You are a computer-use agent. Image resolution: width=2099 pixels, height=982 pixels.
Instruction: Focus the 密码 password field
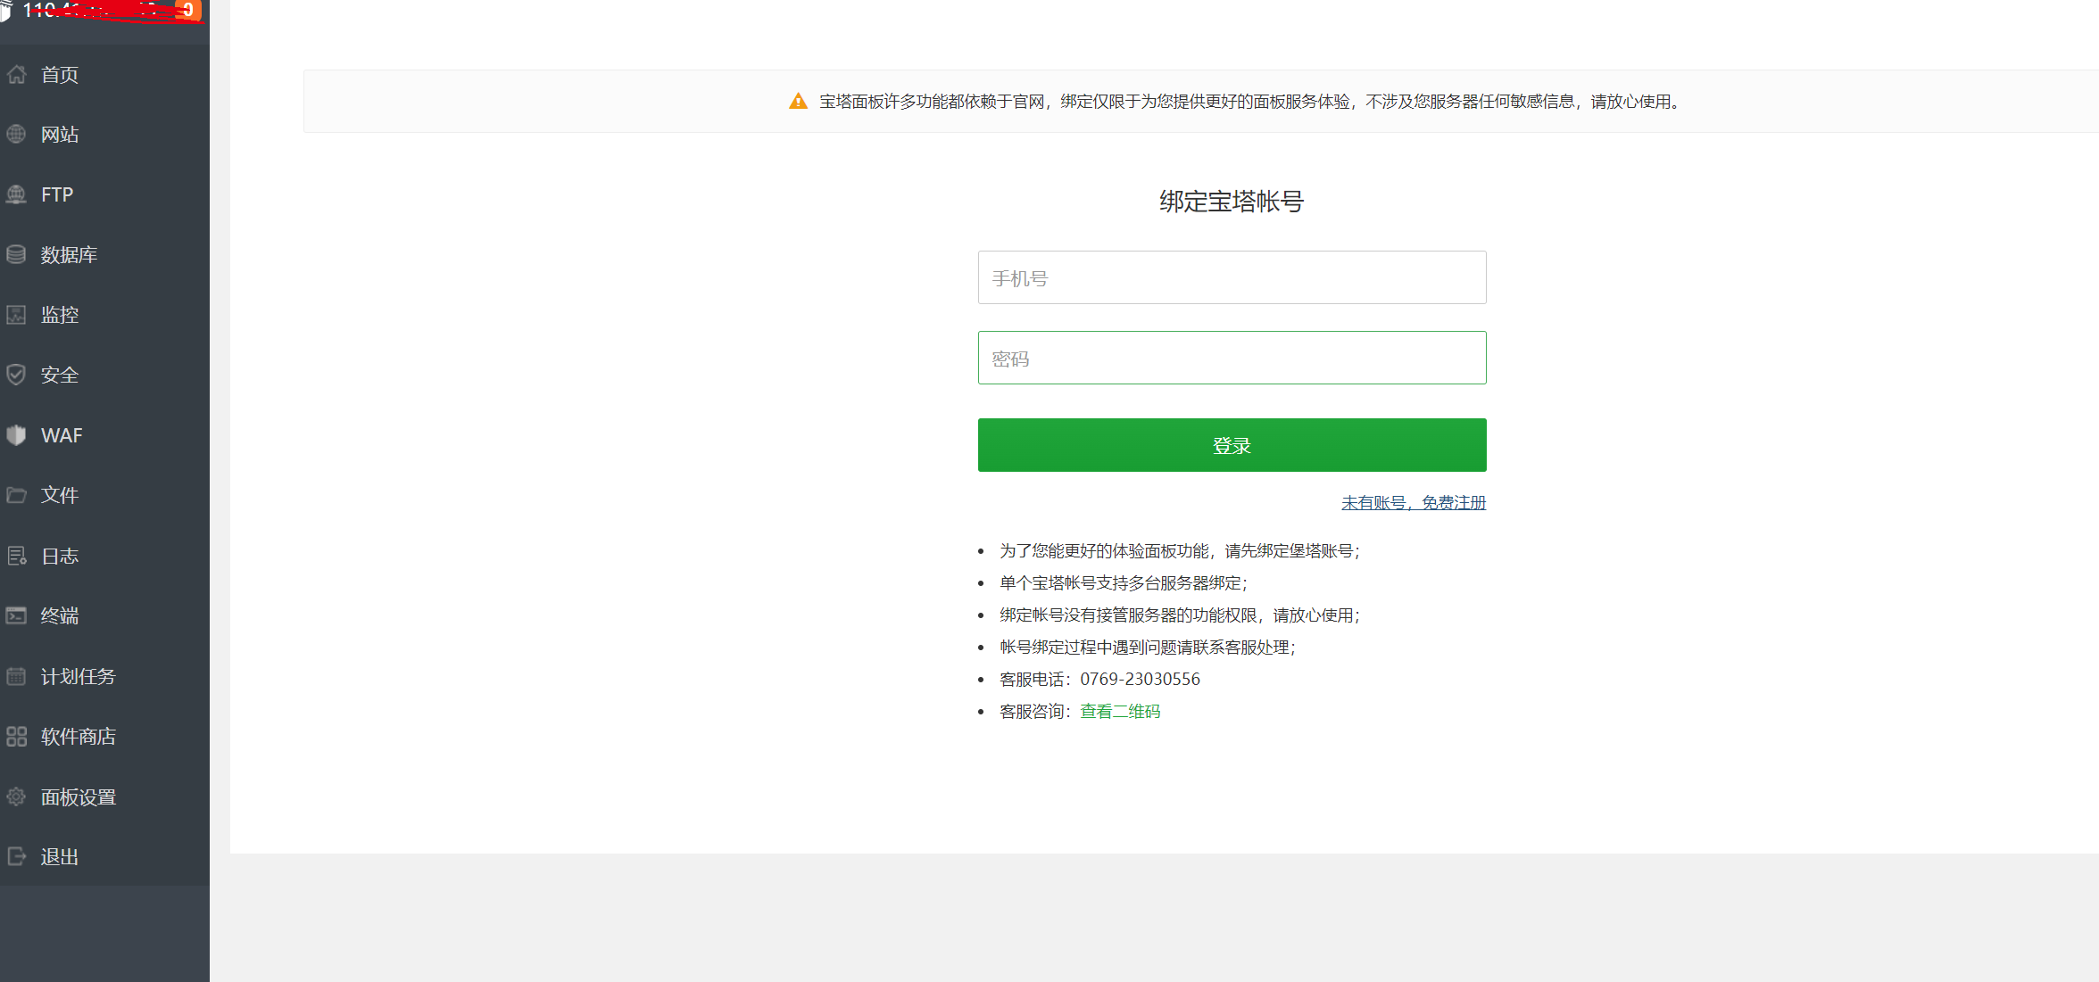(x=1232, y=358)
